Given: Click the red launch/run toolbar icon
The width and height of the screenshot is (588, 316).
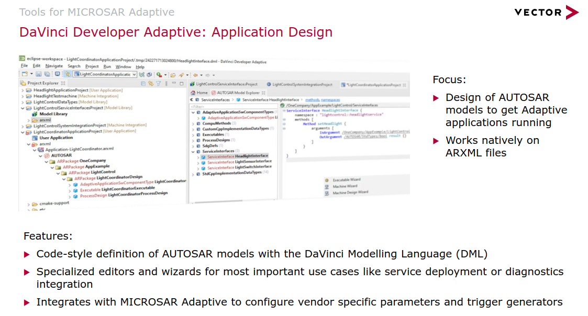Looking at the screenshot, I should pyautogui.click(x=159, y=75).
